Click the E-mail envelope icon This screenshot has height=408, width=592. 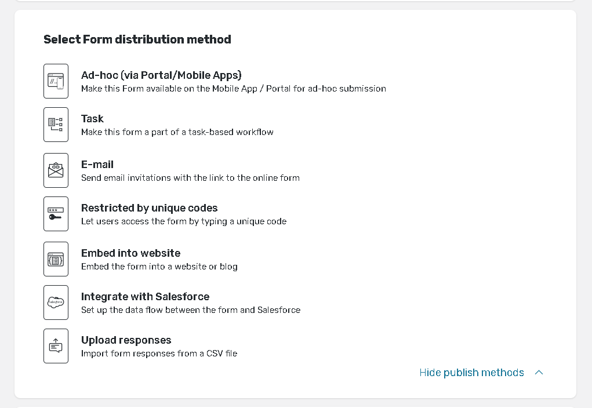[x=56, y=170]
